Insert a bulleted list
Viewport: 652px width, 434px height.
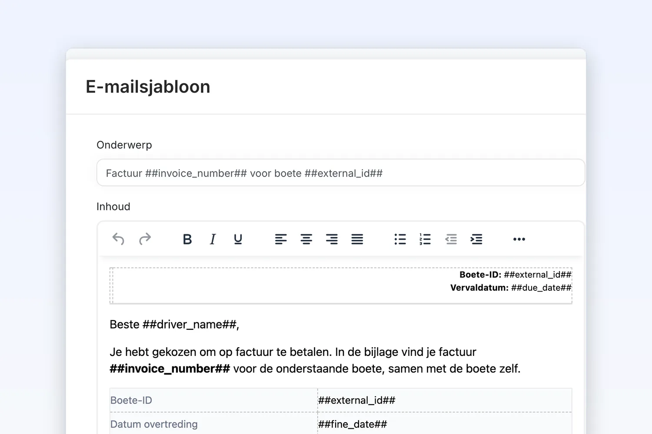(400, 239)
